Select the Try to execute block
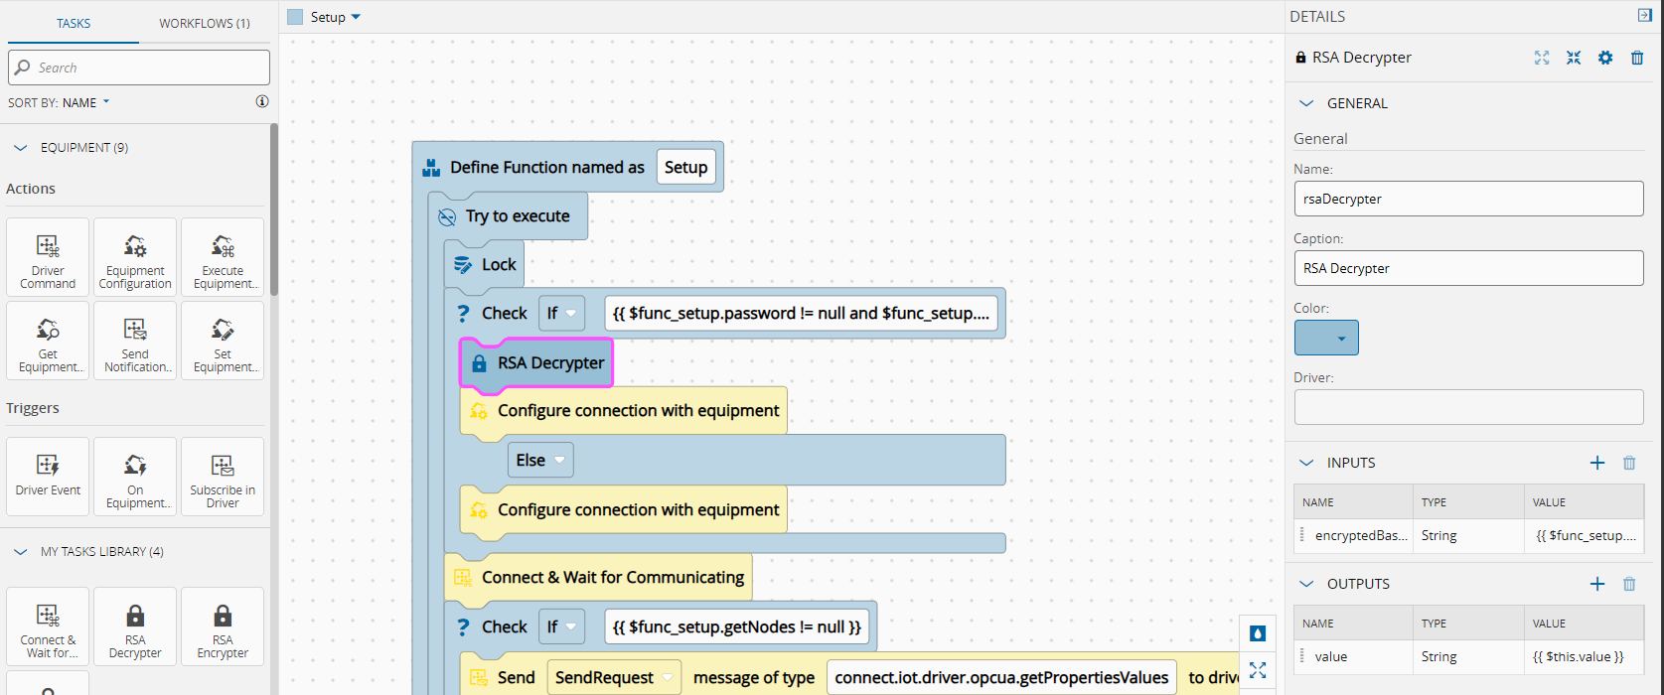 (508, 215)
